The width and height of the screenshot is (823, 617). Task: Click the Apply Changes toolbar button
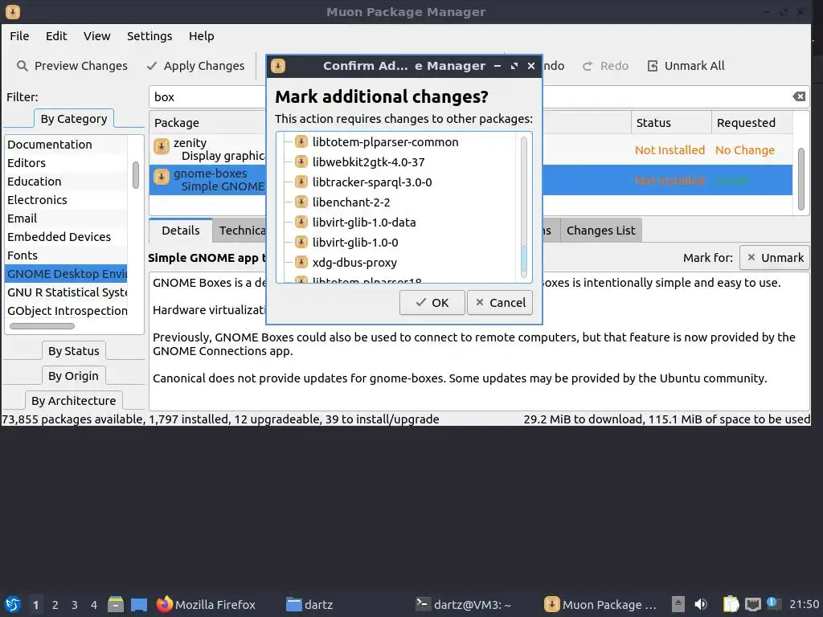coord(196,66)
